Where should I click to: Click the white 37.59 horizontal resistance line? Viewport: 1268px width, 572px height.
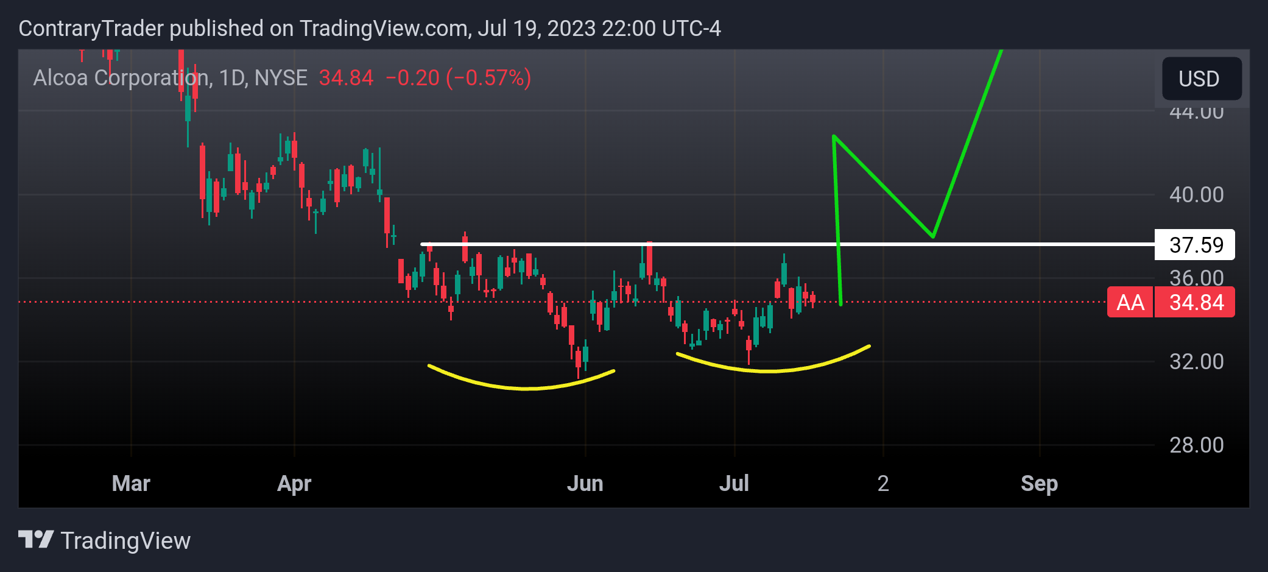(x=787, y=244)
